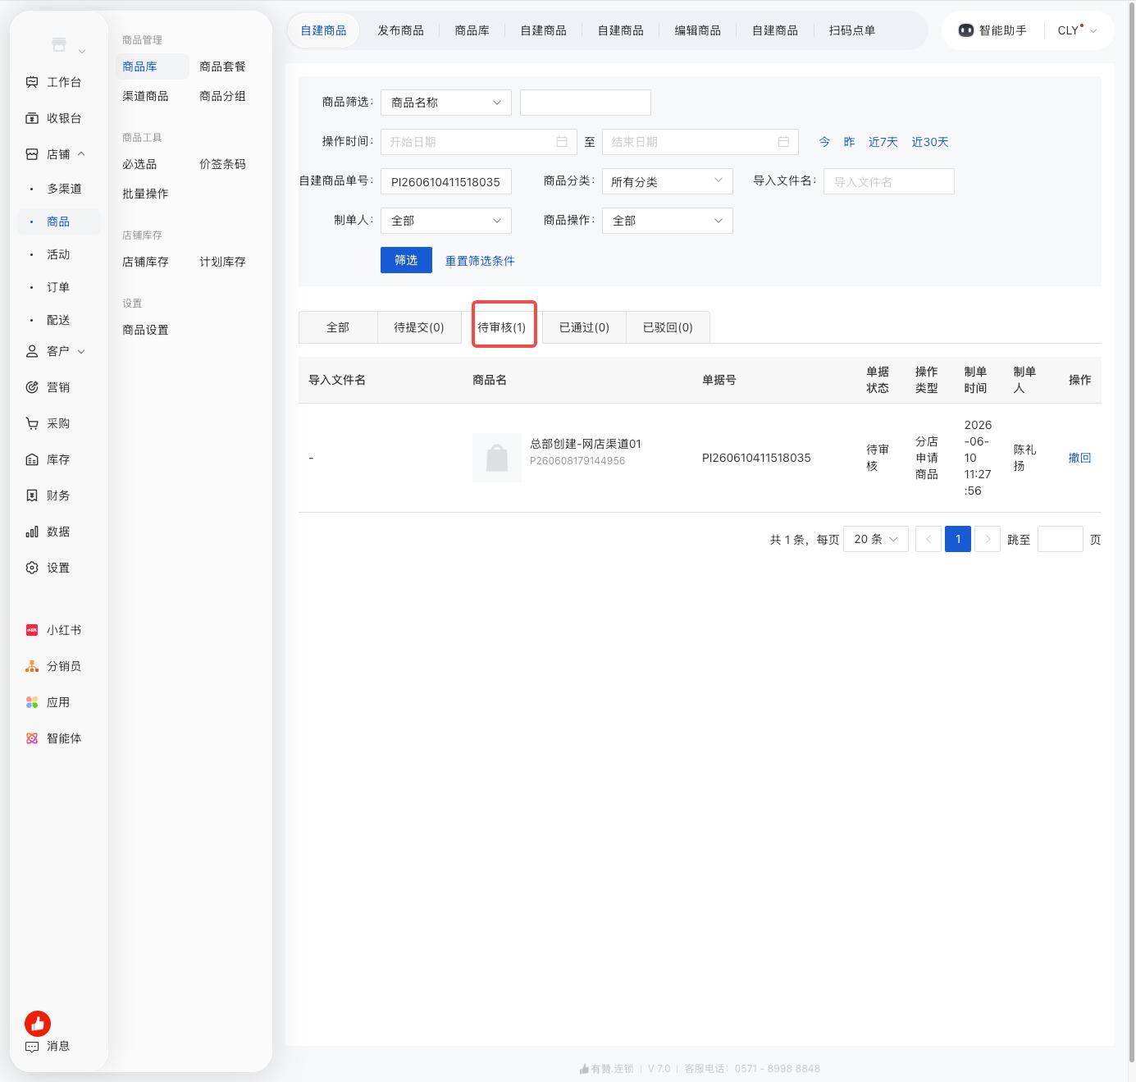Focus the 跳至 page jump field

point(1061,539)
